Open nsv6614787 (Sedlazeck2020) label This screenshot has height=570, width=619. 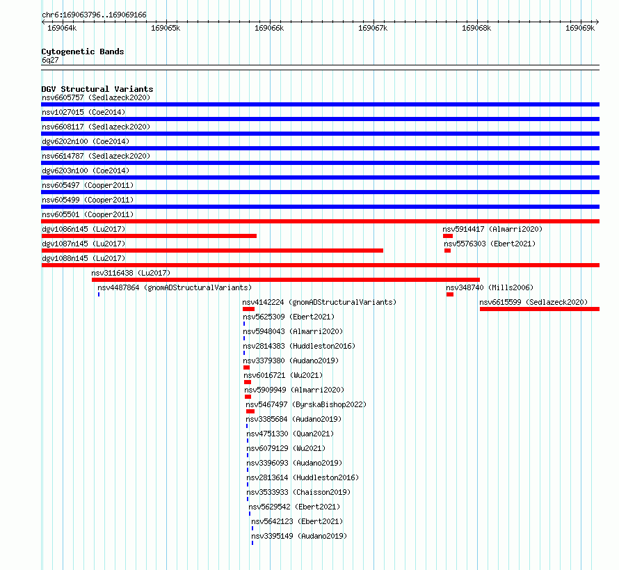point(96,156)
